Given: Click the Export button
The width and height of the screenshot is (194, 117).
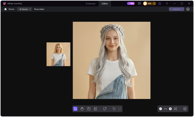Looking at the screenshot, I should pos(176,9).
